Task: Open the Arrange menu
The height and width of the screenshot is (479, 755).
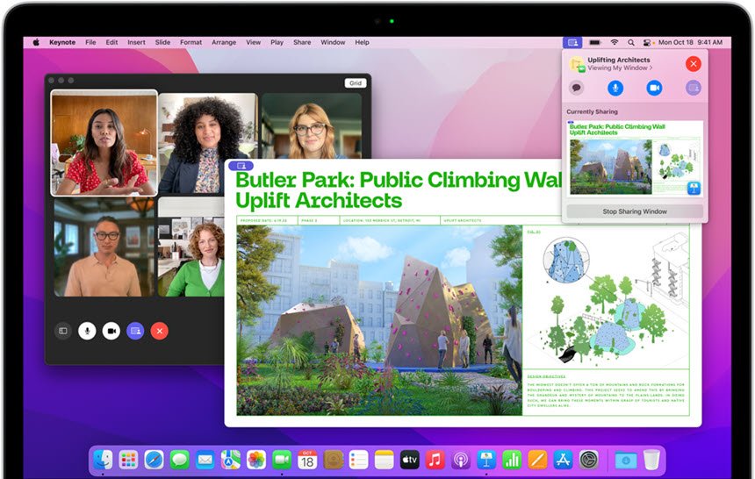Action: [224, 42]
